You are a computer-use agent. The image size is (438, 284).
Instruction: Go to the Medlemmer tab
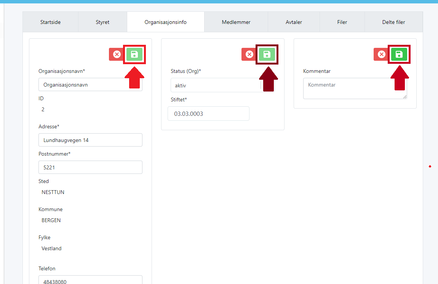click(236, 22)
